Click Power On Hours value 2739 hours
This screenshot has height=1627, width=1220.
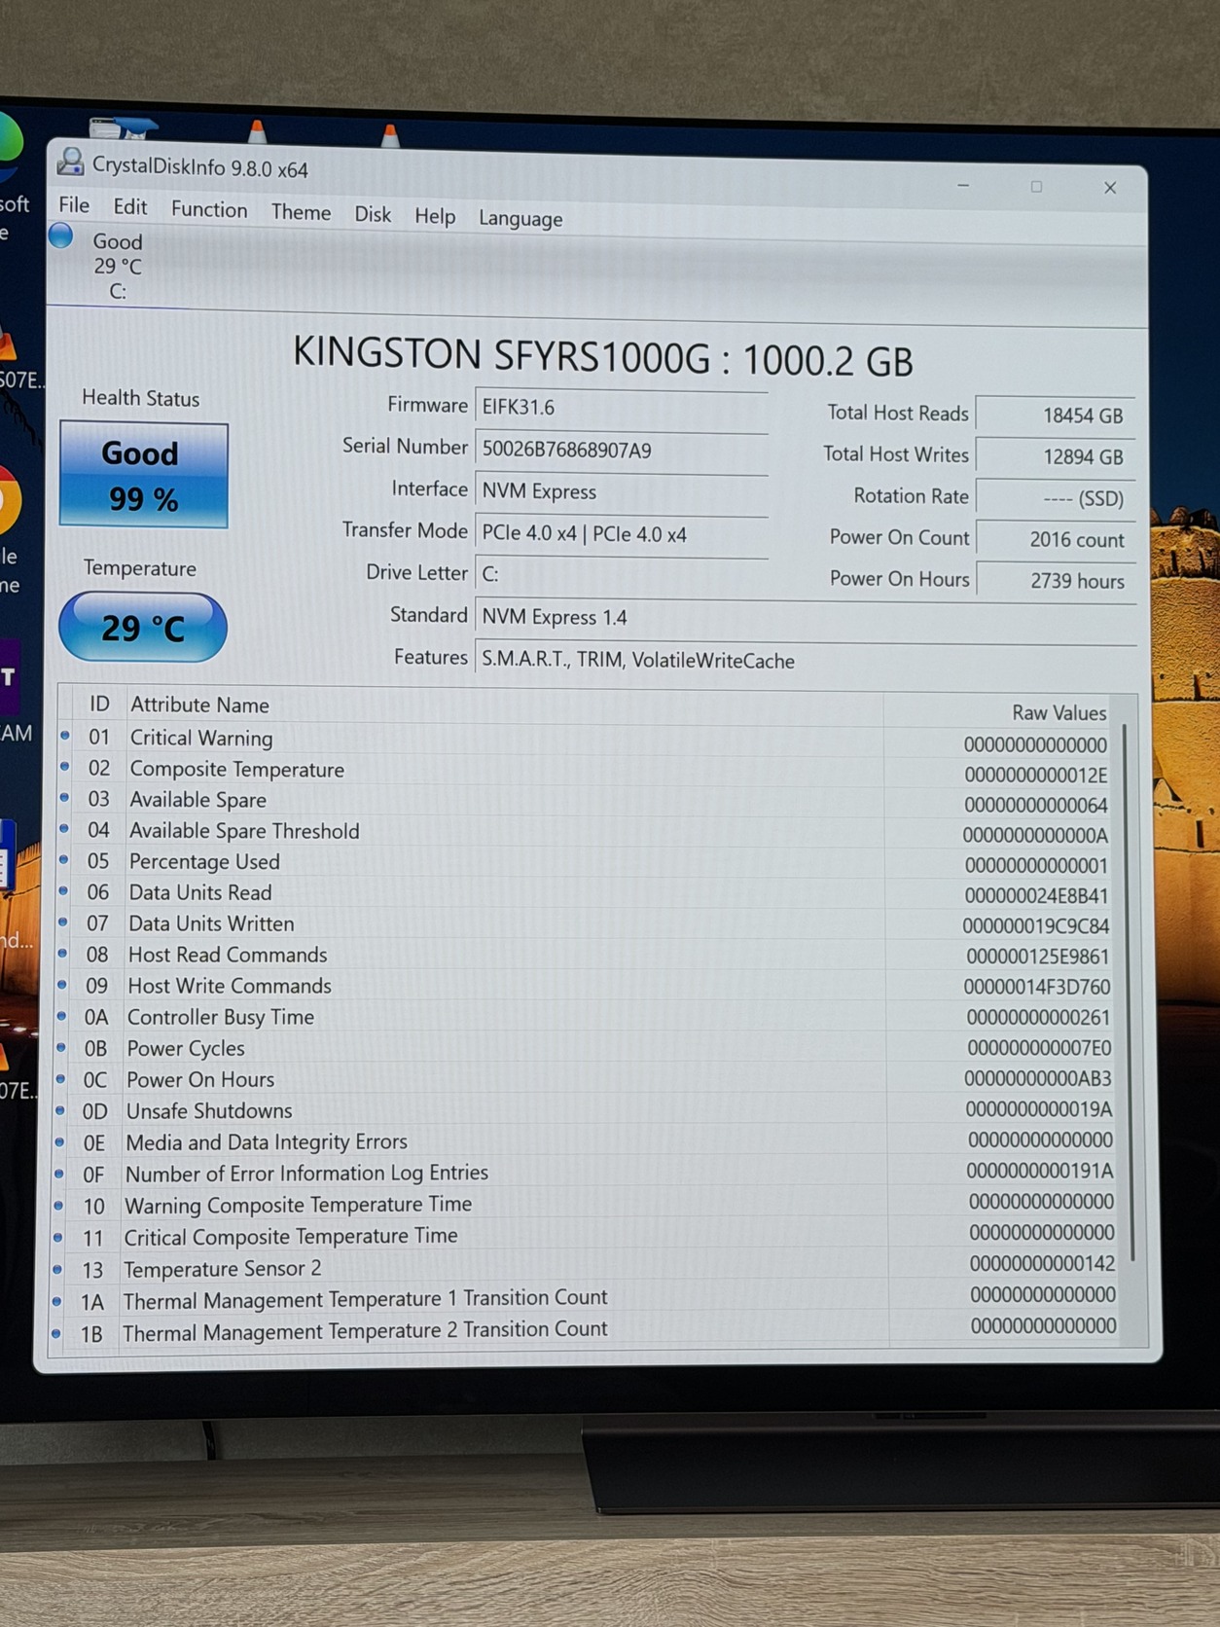tap(1056, 581)
